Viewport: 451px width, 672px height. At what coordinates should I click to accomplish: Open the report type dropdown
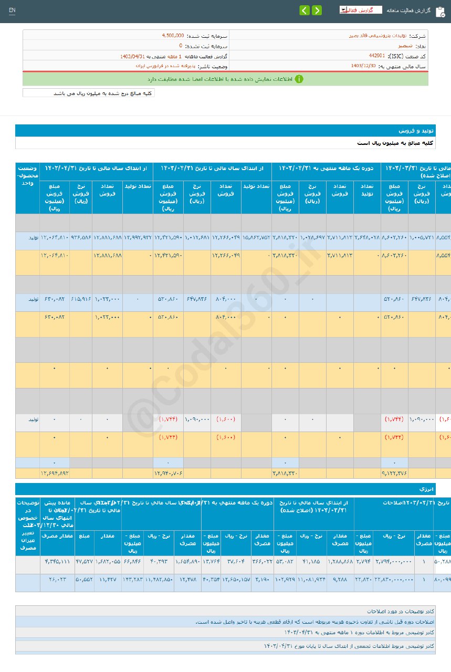361,10
